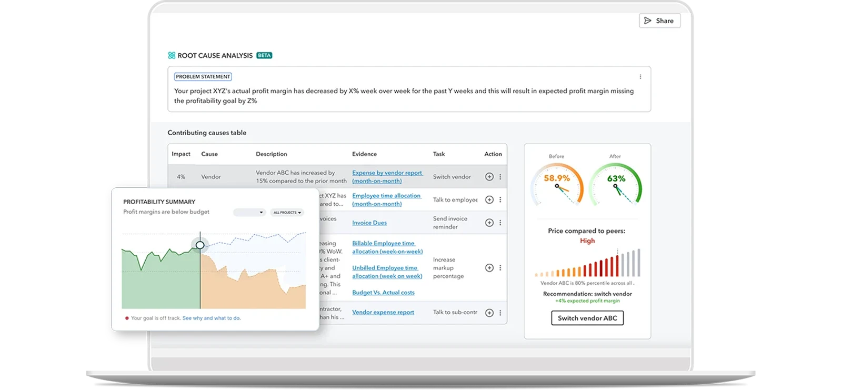Open more options for Talk to sub-contractor row
842x390 pixels.
[500, 313]
